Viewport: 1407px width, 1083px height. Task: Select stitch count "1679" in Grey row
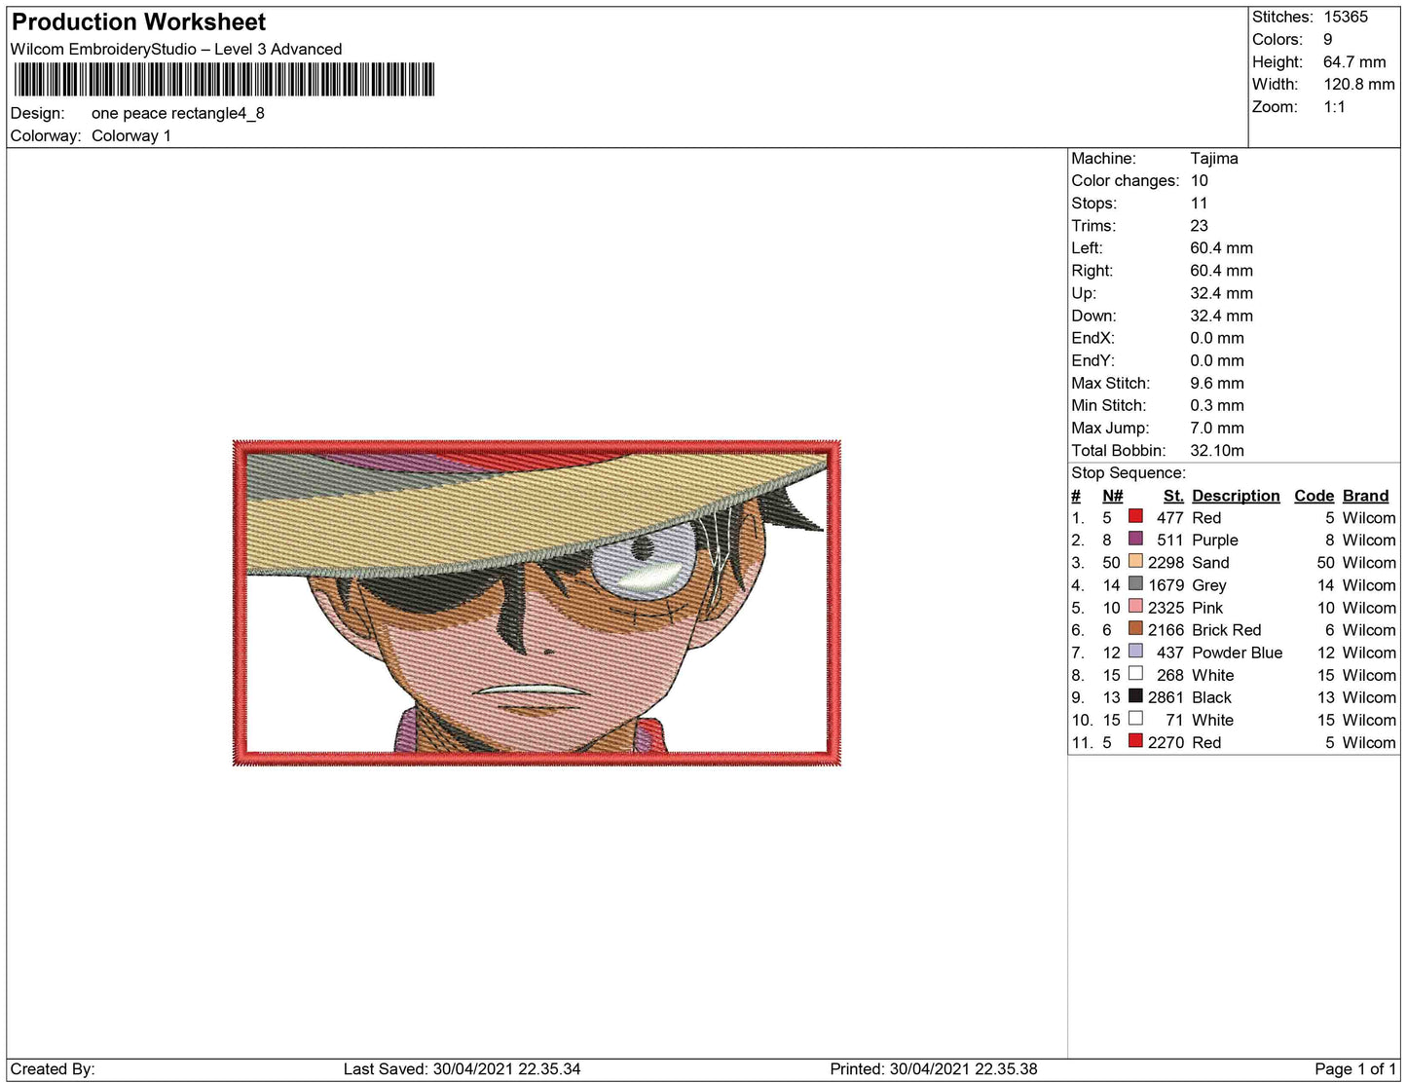coord(1166,584)
